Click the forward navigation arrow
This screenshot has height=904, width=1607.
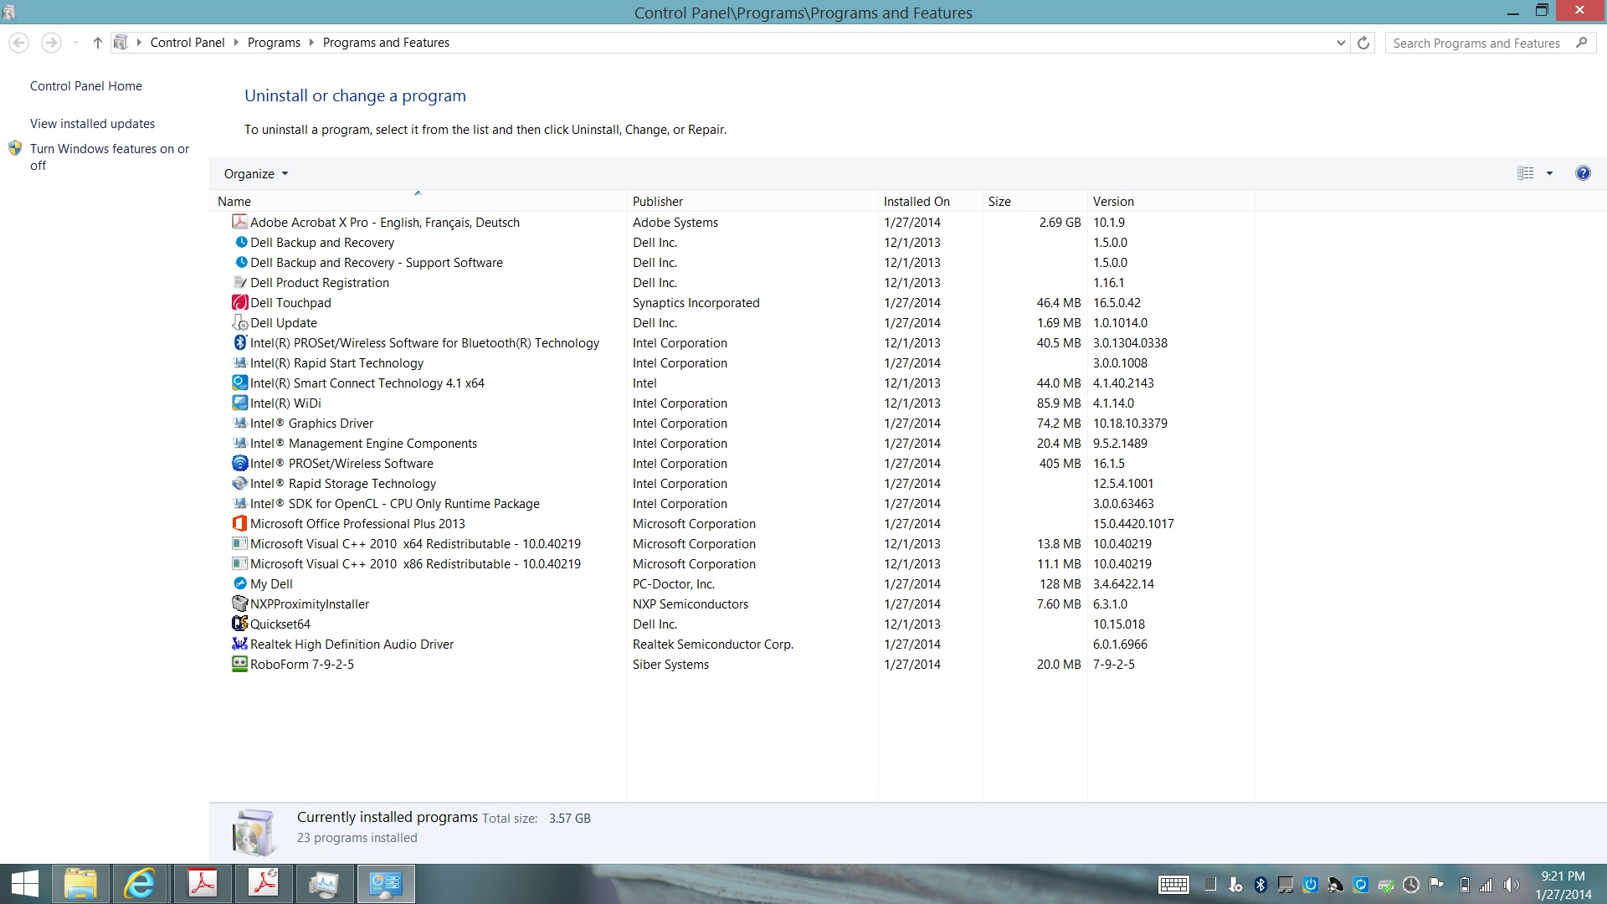tap(51, 43)
